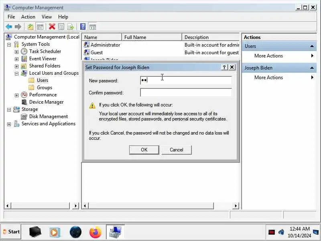The width and height of the screenshot is (321, 241).
Task: Click the Export List toolbar icon
Action: click(71, 27)
